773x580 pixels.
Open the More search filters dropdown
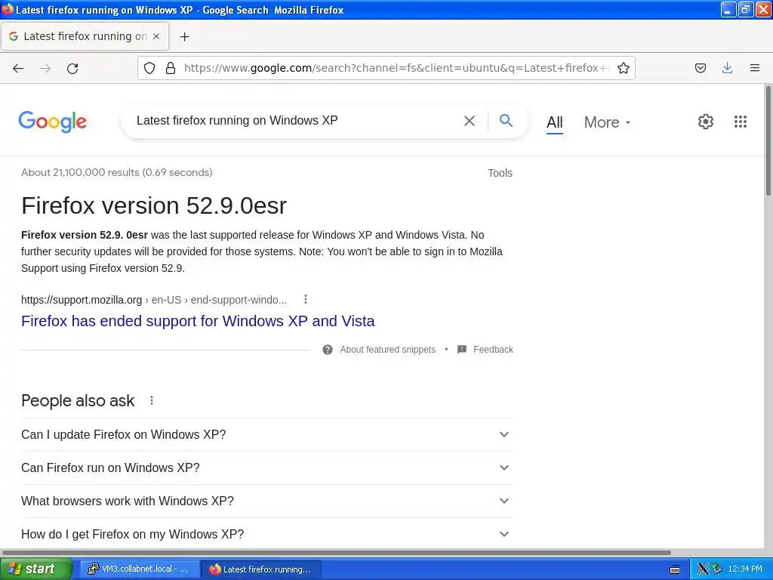pyautogui.click(x=607, y=122)
